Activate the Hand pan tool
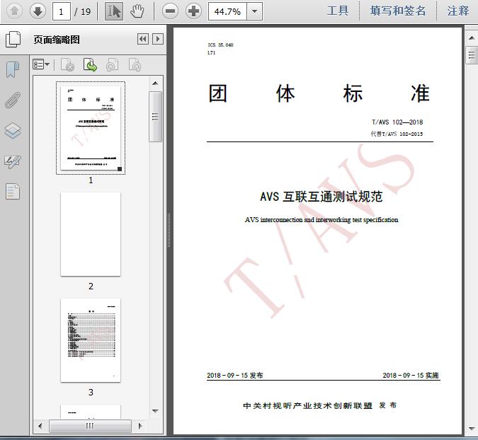478x440 pixels. 137,11
